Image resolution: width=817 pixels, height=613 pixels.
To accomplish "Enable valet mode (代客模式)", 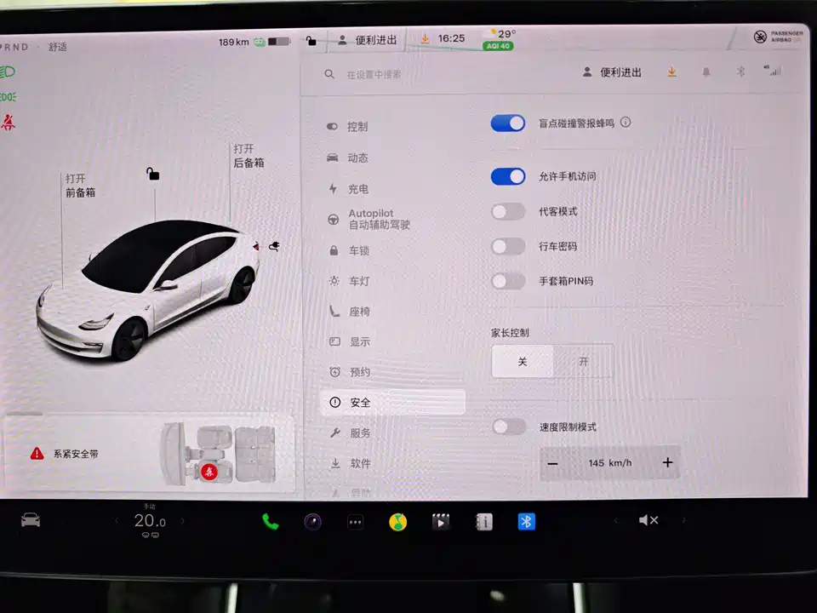I will point(508,211).
